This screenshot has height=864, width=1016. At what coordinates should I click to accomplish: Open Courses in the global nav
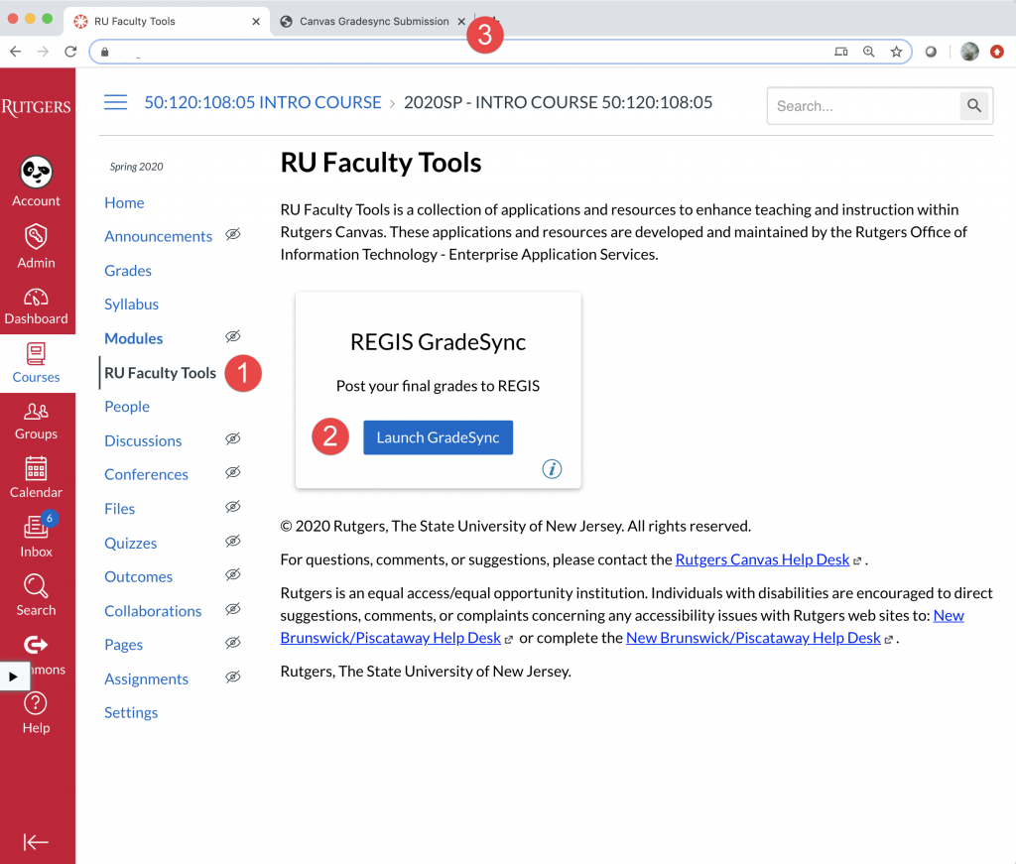(37, 363)
